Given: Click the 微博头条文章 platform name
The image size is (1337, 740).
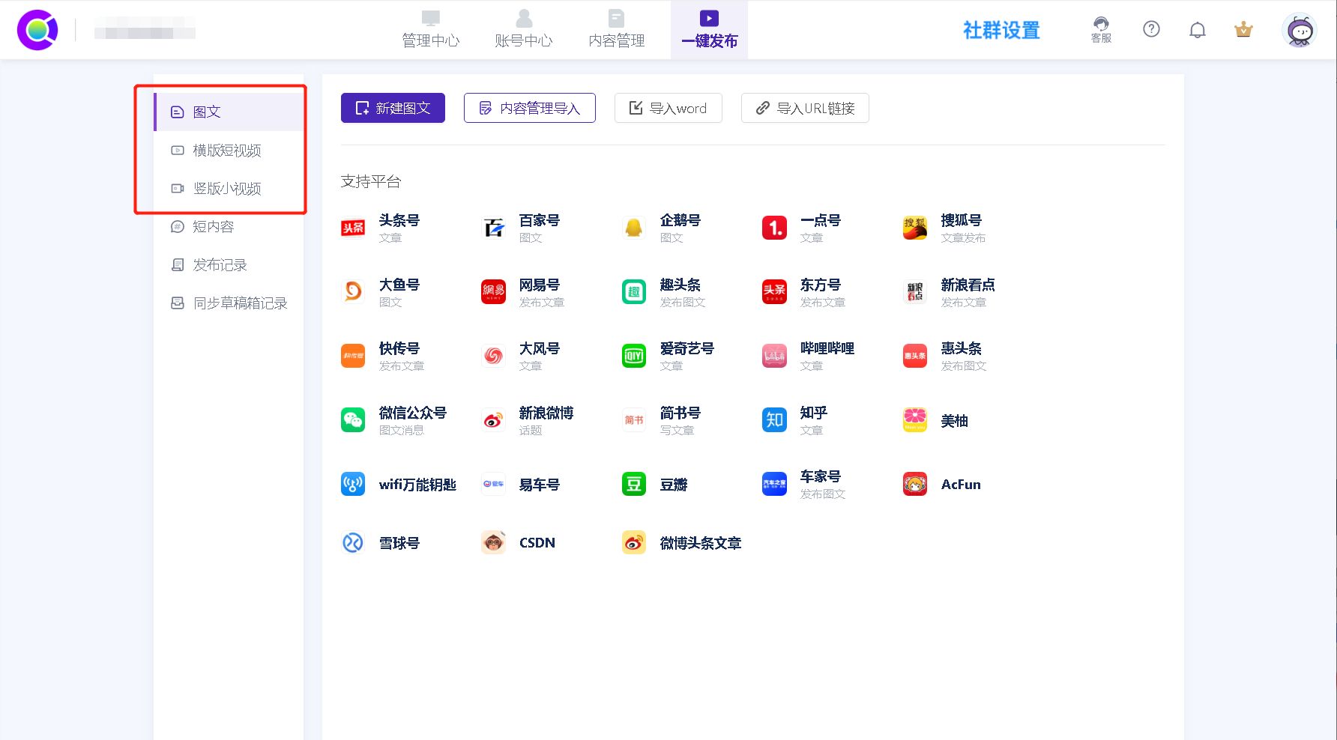Looking at the screenshot, I should [x=701, y=543].
